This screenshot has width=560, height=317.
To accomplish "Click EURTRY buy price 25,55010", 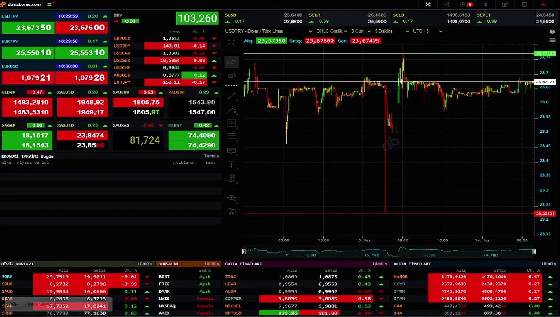I will coord(28,52).
